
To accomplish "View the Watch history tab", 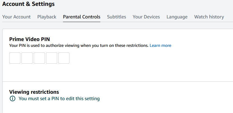I will coord(209,17).
